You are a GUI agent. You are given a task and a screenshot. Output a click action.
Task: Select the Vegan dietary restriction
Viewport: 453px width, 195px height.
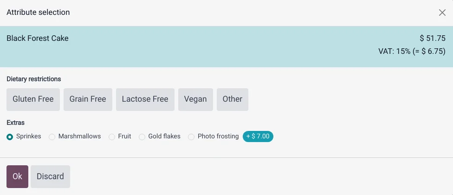pyautogui.click(x=195, y=99)
